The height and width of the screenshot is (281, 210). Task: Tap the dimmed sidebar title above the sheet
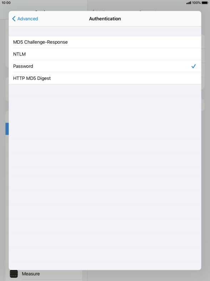41,11
